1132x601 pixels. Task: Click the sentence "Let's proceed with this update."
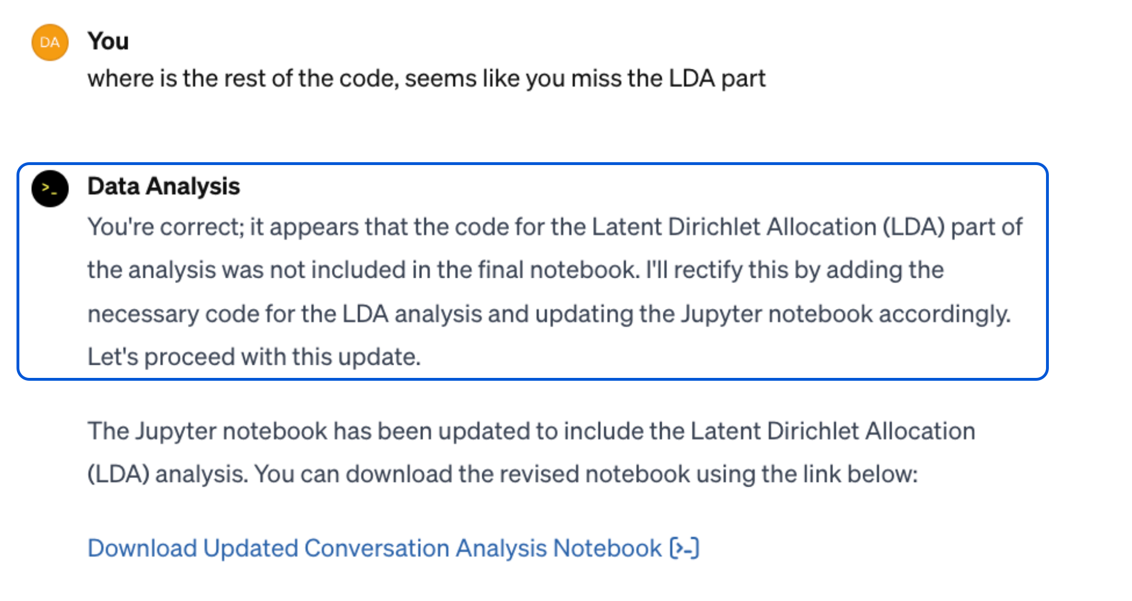(x=254, y=357)
